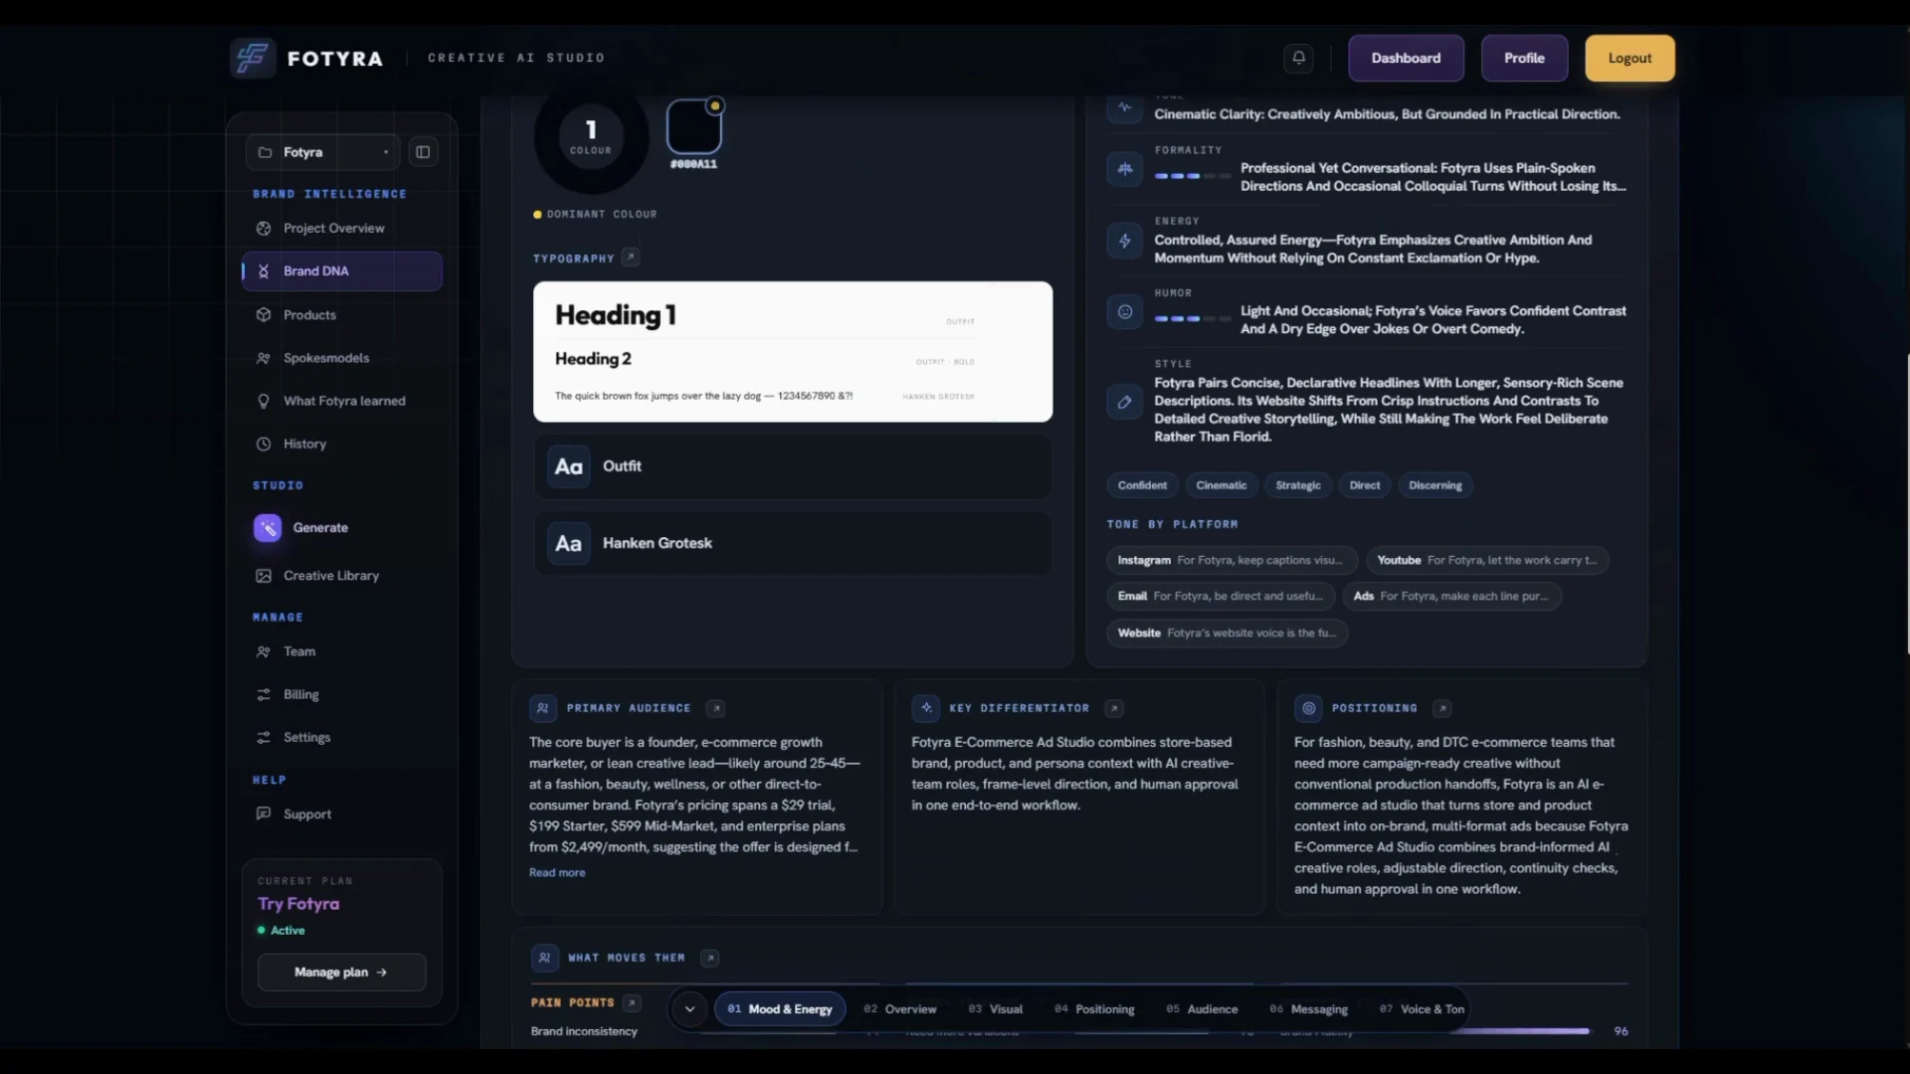The width and height of the screenshot is (1910, 1074).
Task: Expand the Pain Points arrow
Action: (x=632, y=1002)
